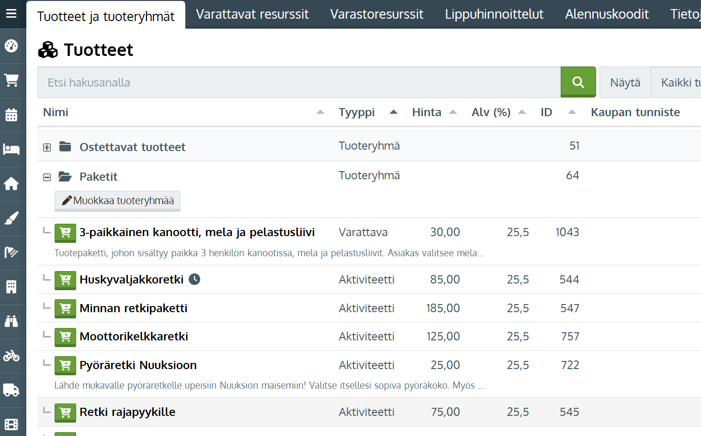
Task: Click the ID value 757
Action: (x=570, y=337)
